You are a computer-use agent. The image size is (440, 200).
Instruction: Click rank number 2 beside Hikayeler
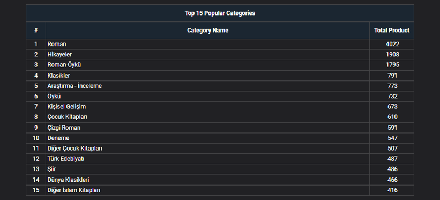click(36, 55)
